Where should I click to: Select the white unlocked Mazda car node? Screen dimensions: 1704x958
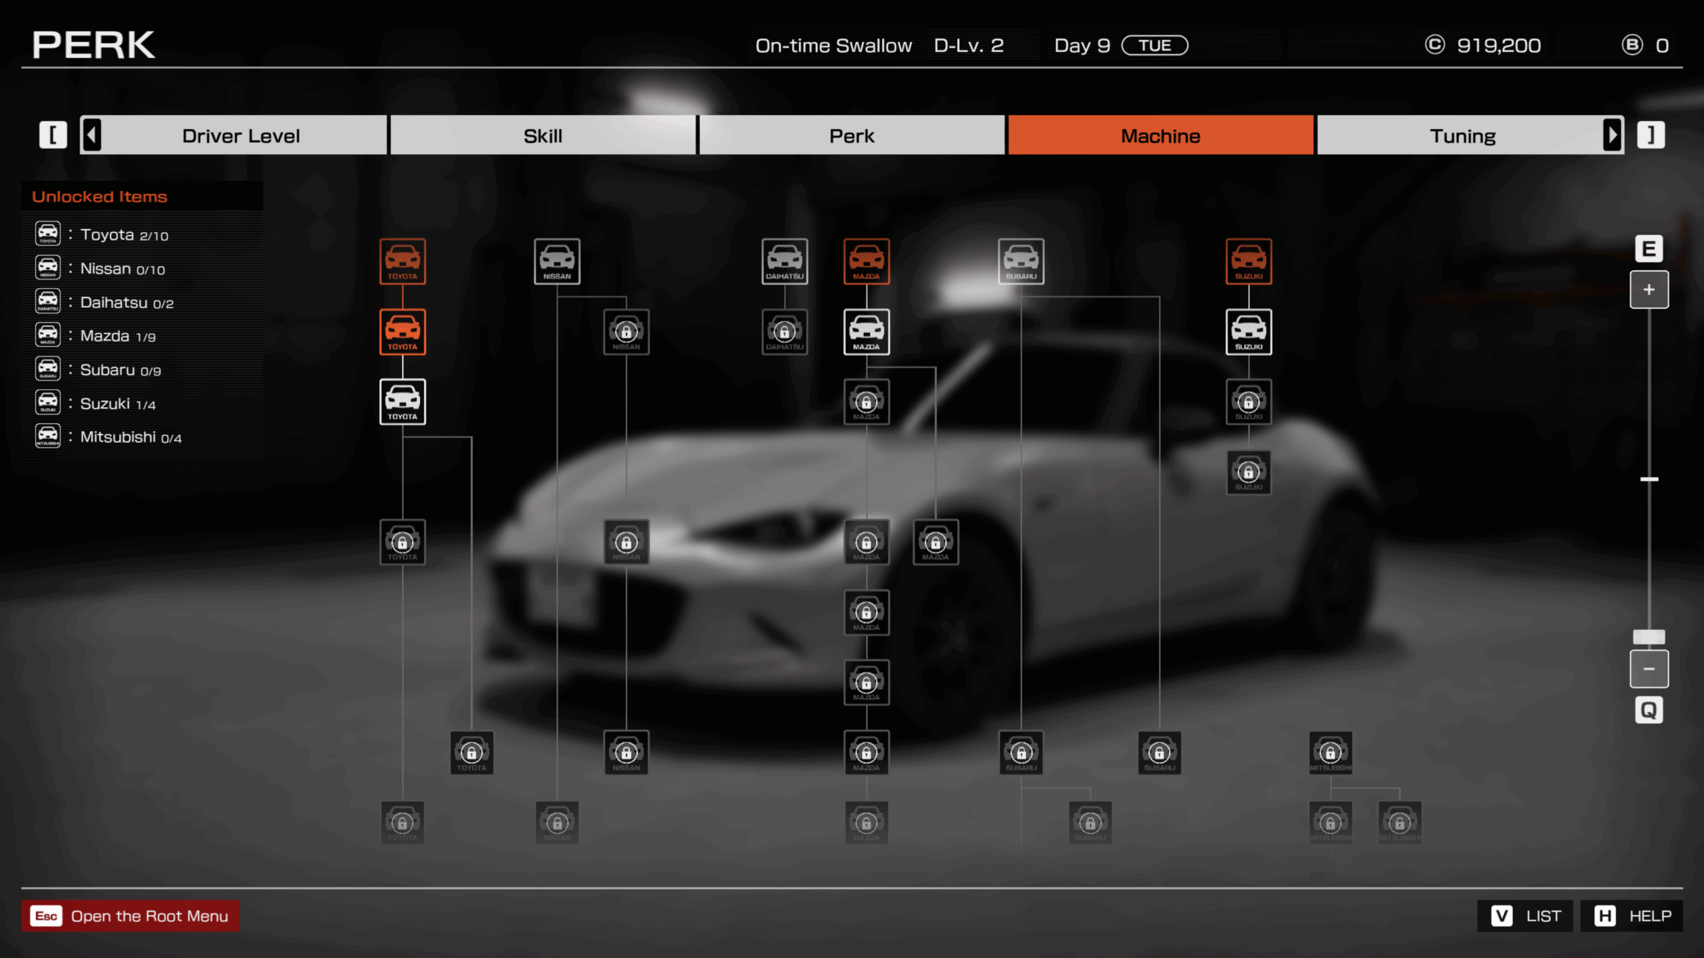pos(866,331)
